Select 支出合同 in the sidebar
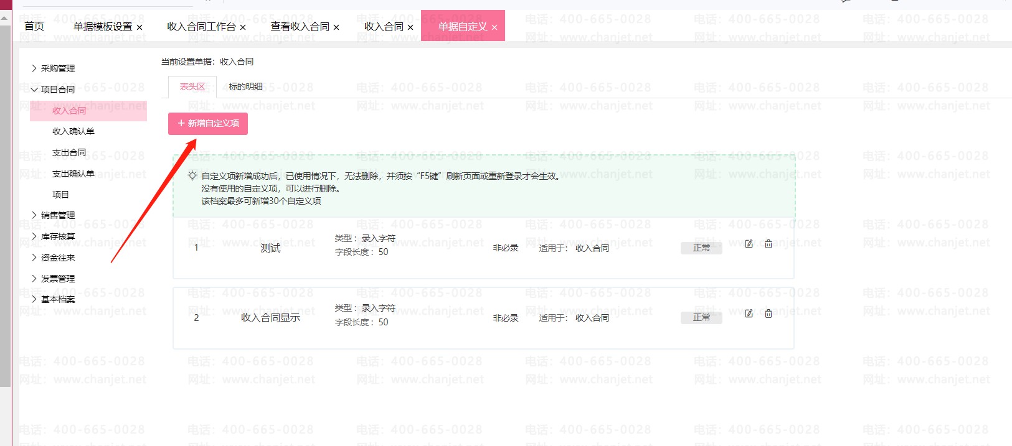The image size is (1012, 446). point(69,152)
